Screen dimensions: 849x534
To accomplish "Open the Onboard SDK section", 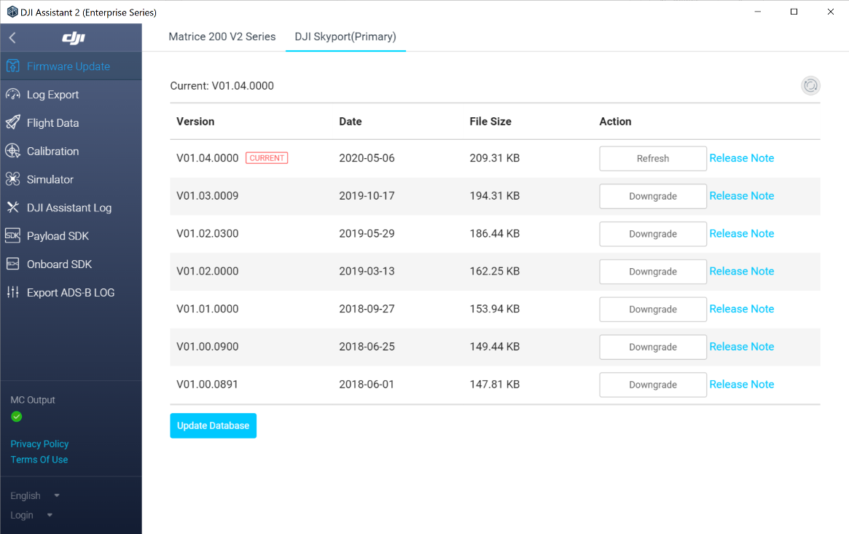I will [x=71, y=264].
